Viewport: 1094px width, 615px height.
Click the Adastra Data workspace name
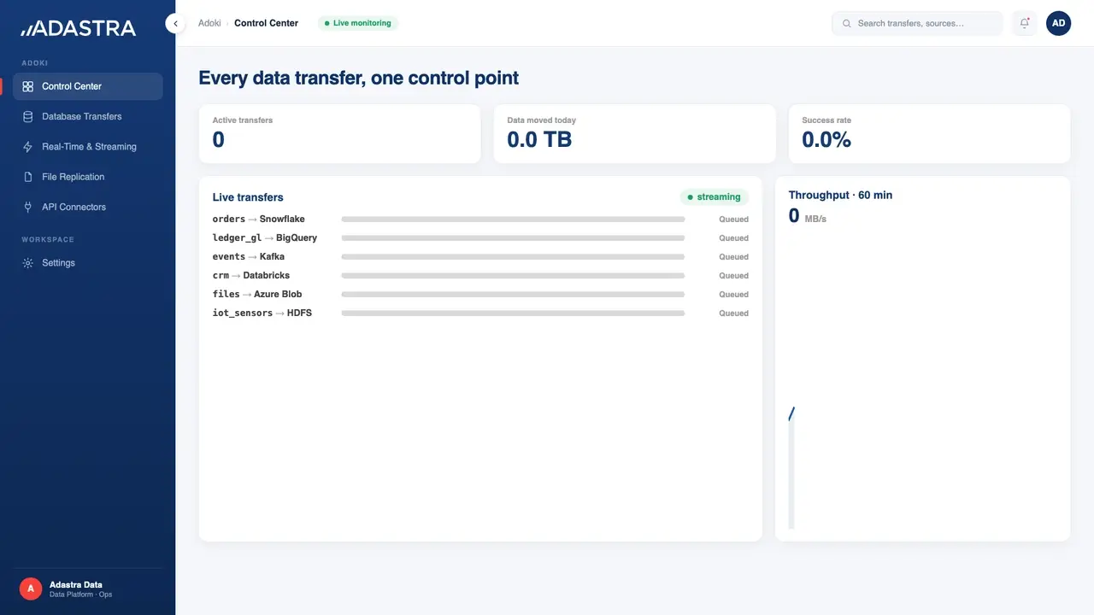(x=76, y=585)
